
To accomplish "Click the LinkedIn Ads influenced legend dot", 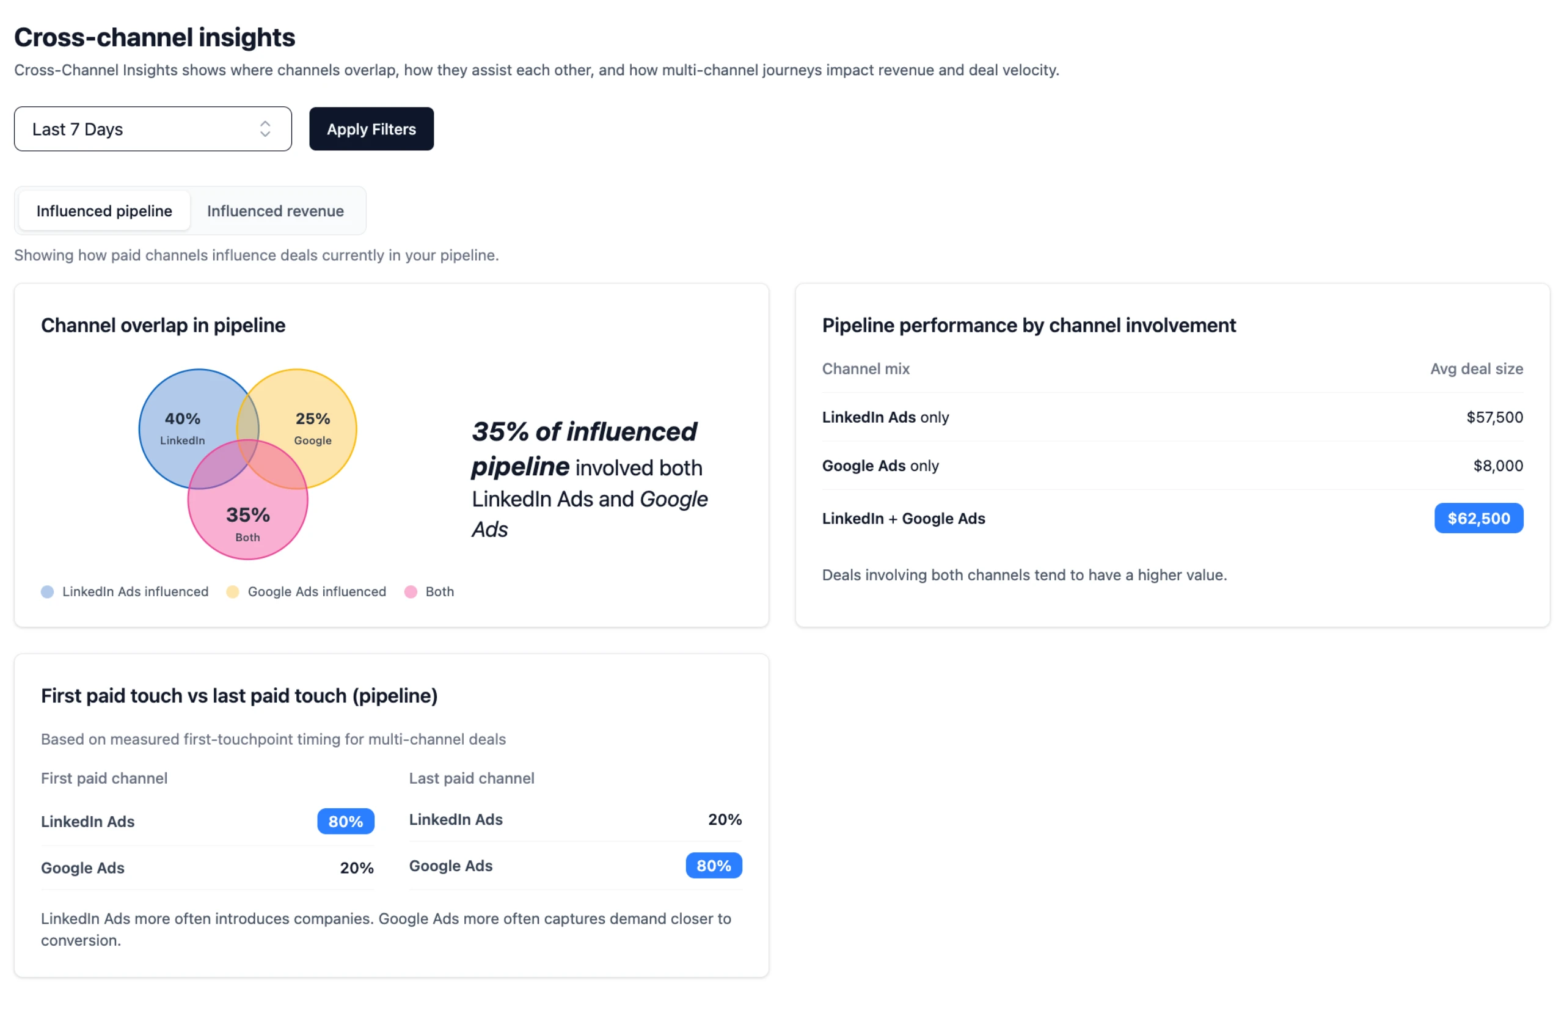I will (x=47, y=591).
